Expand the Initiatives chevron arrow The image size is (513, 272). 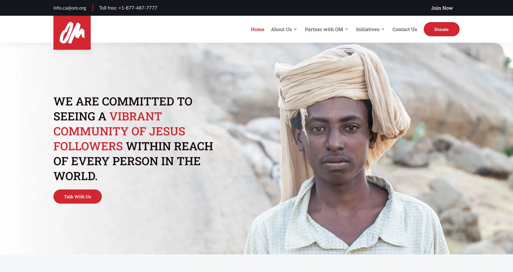(x=383, y=29)
